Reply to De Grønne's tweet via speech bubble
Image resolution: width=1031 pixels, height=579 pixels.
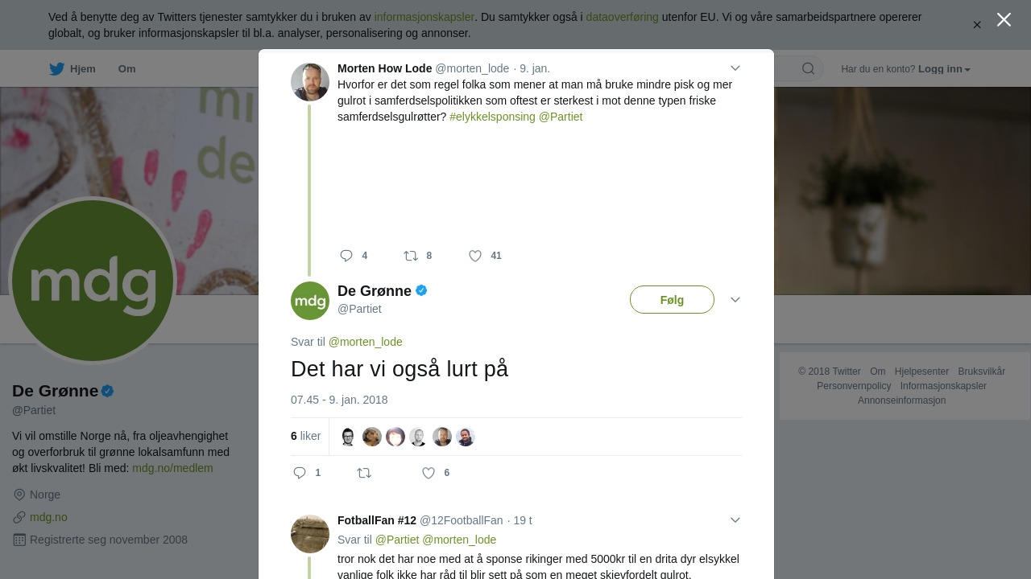pyautogui.click(x=300, y=473)
